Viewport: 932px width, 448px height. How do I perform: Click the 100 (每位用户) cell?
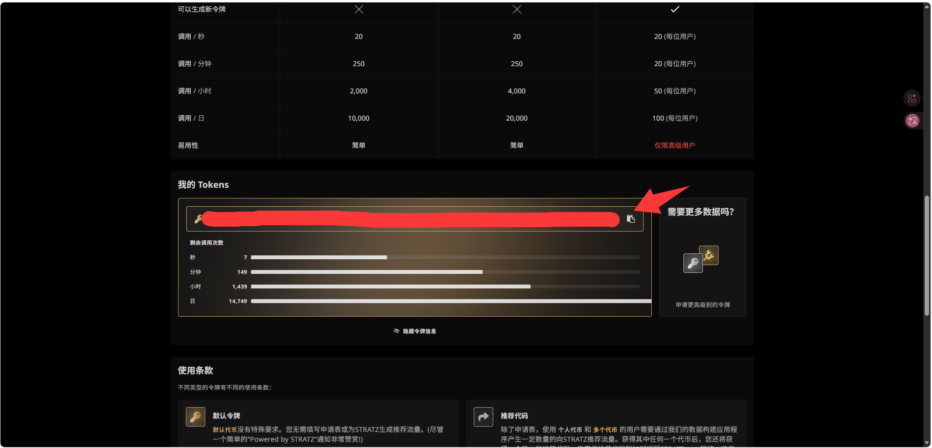coord(675,118)
